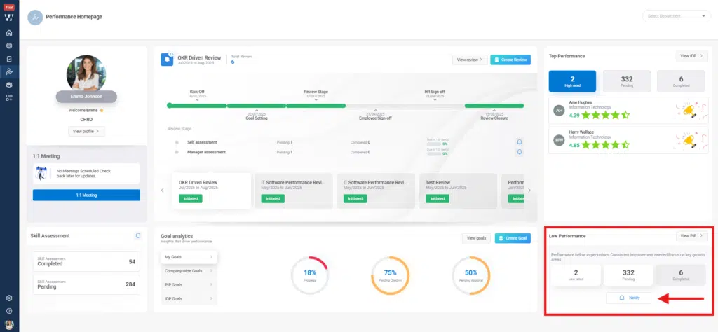718x332 pixels.
Task: Click the Notify button in Low Performance
Action: [628, 298]
